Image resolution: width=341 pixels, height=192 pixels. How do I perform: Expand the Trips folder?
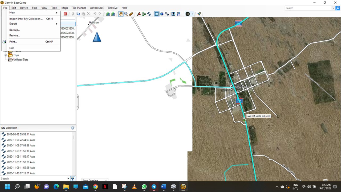click(x=6, y=55)
